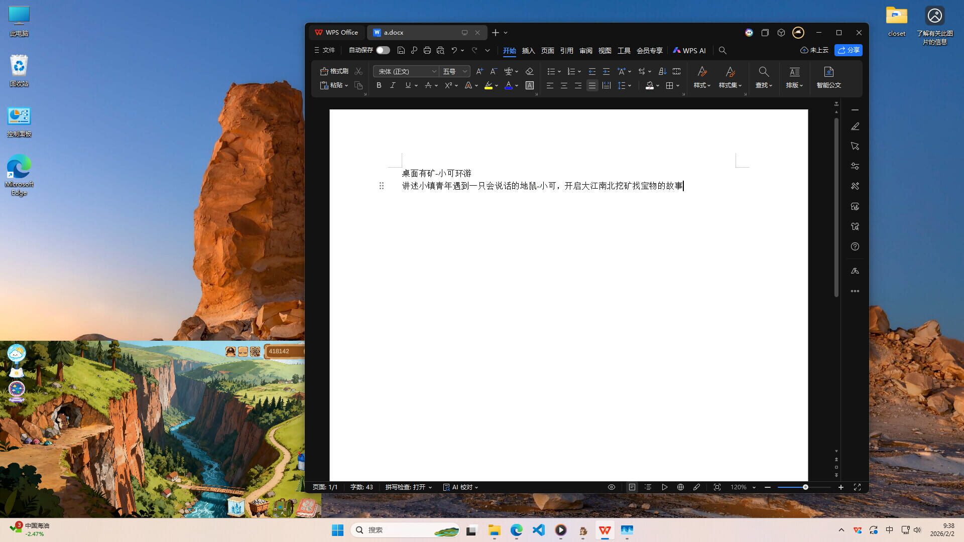
Task: Apply superscript formatting
Action: (x=448, y=85)
